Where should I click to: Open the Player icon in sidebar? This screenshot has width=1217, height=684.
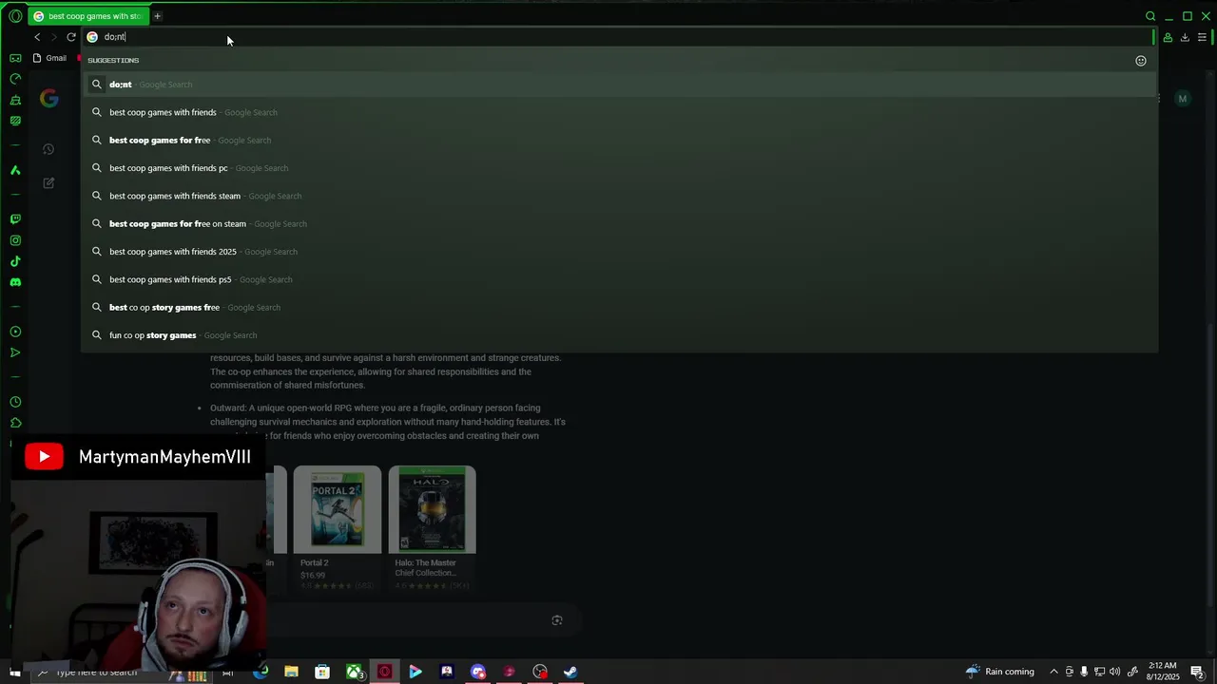pyautogui.click(x=15, y=332)
